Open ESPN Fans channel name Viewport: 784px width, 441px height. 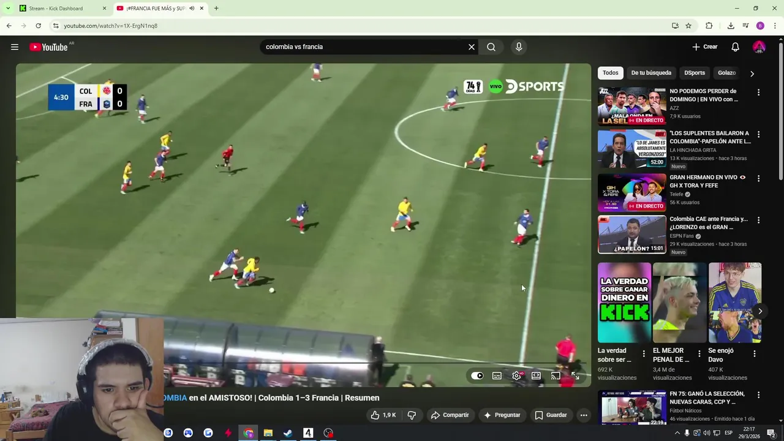(x=682, y=236)
